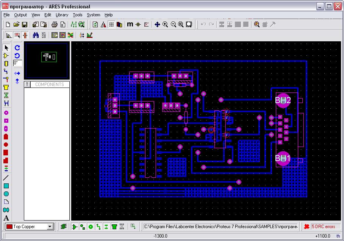This screenshot has width=344, height=241.
Task: Pick the Zone mode tool
Action: (6, 88)
